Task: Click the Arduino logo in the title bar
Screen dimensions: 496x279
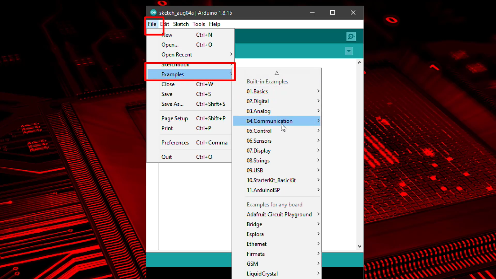Action: click(x=153, y=12)
